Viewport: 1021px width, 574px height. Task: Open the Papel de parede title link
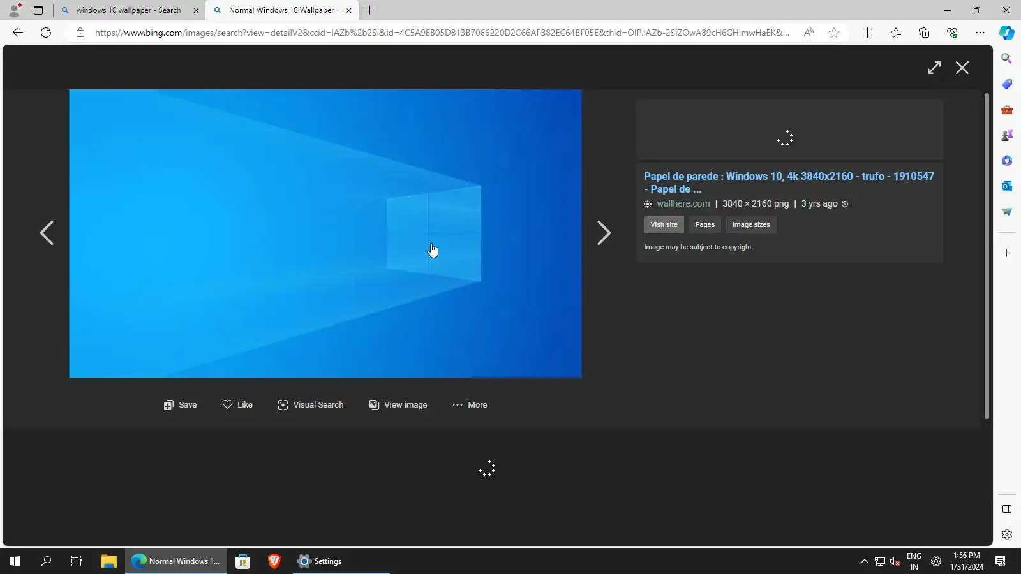pos(789,182)
